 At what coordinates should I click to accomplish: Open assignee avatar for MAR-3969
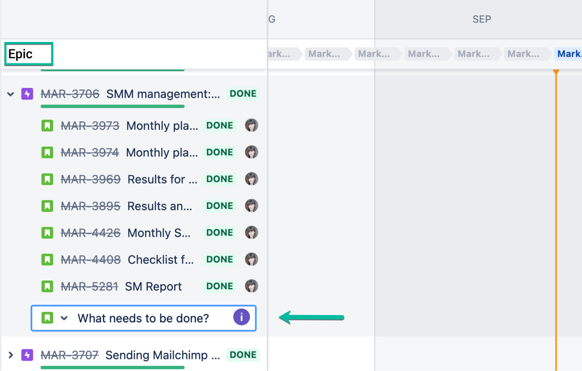tap(251, 179)
